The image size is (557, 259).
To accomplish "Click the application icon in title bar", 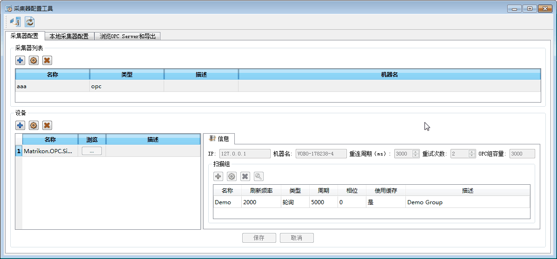I will coord(9,8).
